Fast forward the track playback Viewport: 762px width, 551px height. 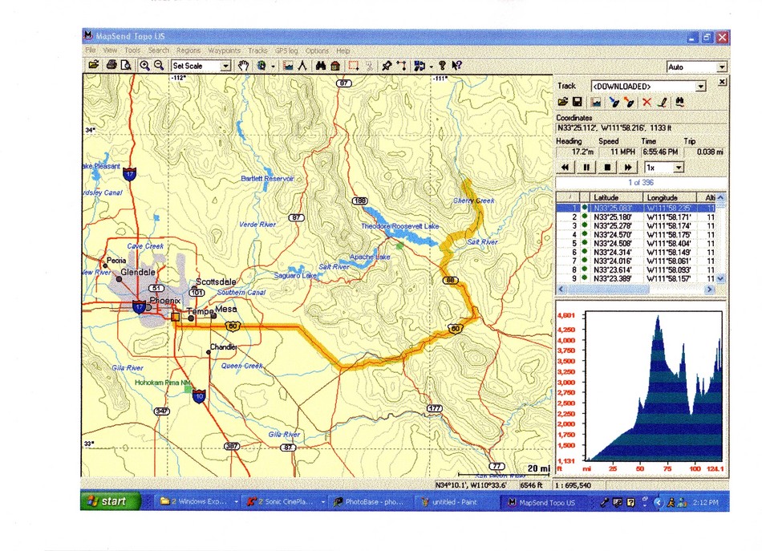point(628,168)
